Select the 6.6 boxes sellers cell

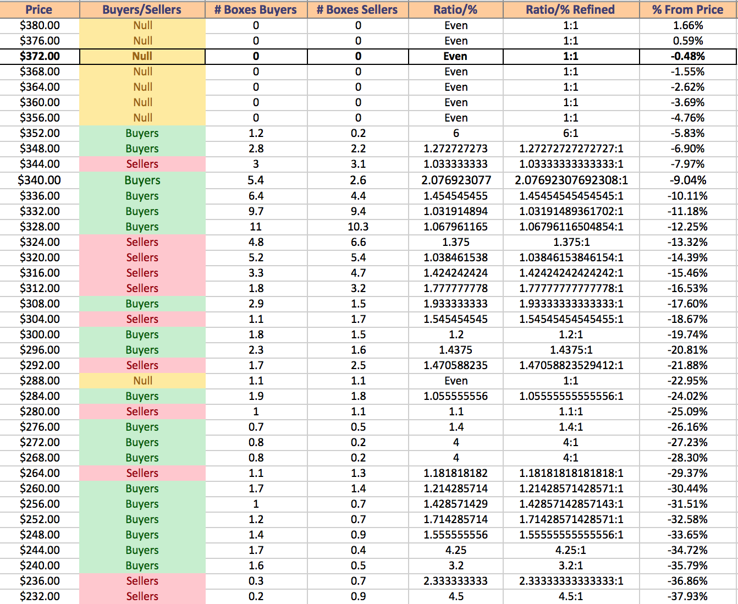[x=358, y=242]
